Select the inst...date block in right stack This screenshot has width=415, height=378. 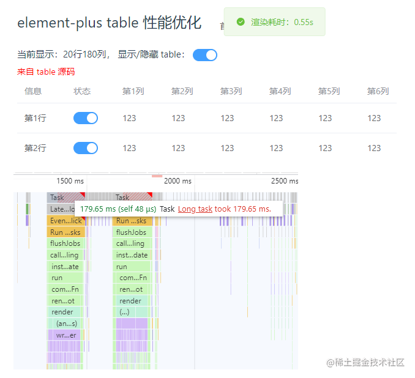point(132,255)
